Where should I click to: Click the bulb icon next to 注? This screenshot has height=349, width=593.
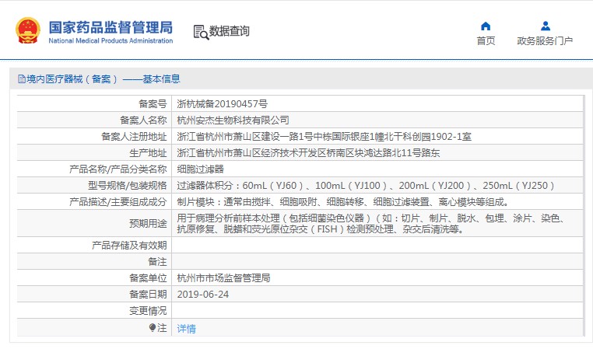click(x=153, y=327)
